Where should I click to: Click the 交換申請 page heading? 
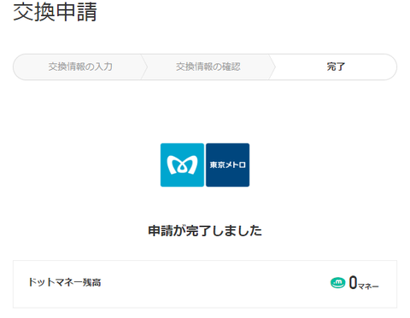[x=55, y=12]
